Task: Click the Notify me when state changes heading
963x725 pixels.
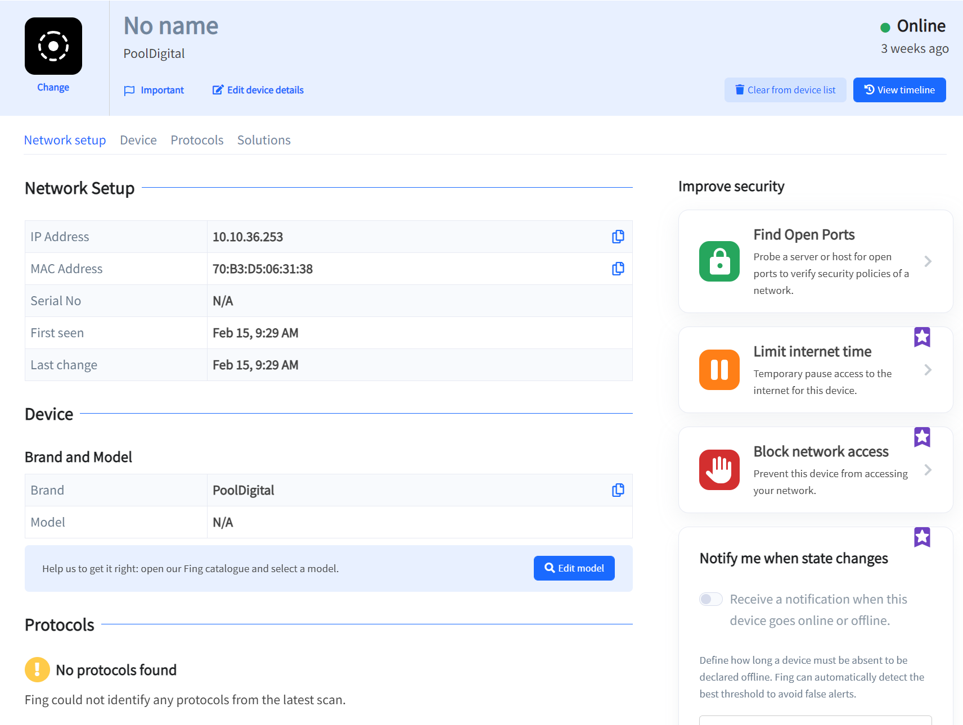Action: pyautogui.click(x=794, y=558)
